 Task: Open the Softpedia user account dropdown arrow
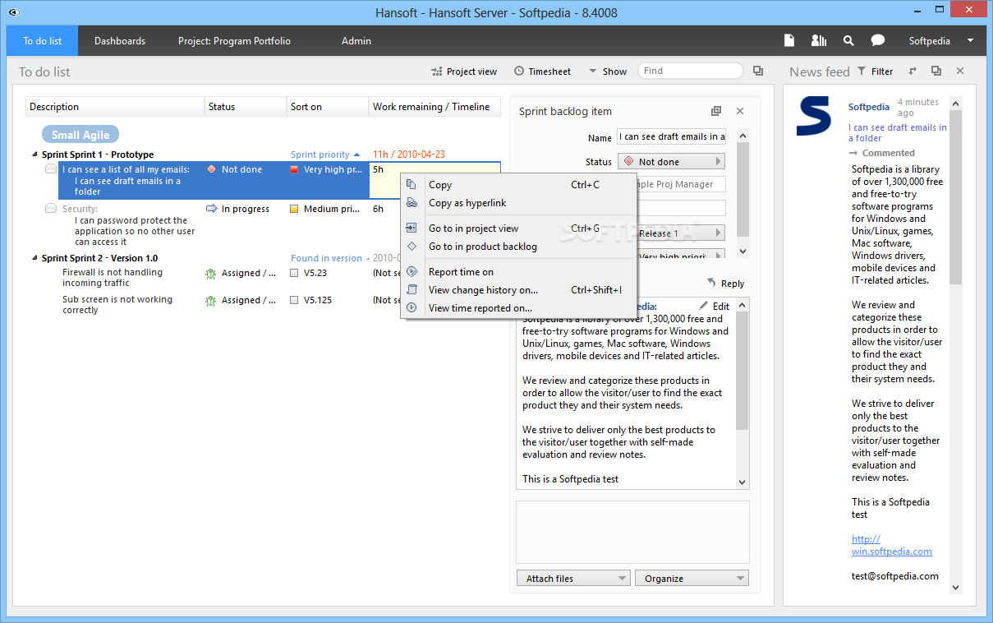point(970,40)
